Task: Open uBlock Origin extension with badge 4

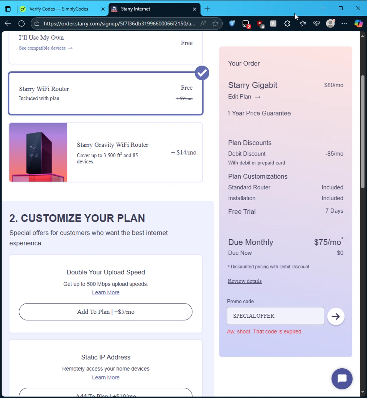Action: pyautogui.click(x=260, y=24)
